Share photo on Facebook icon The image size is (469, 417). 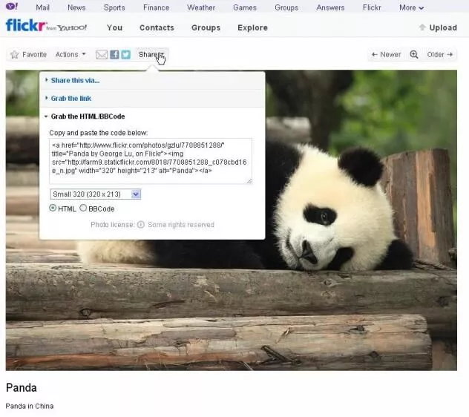pos(114,55)
